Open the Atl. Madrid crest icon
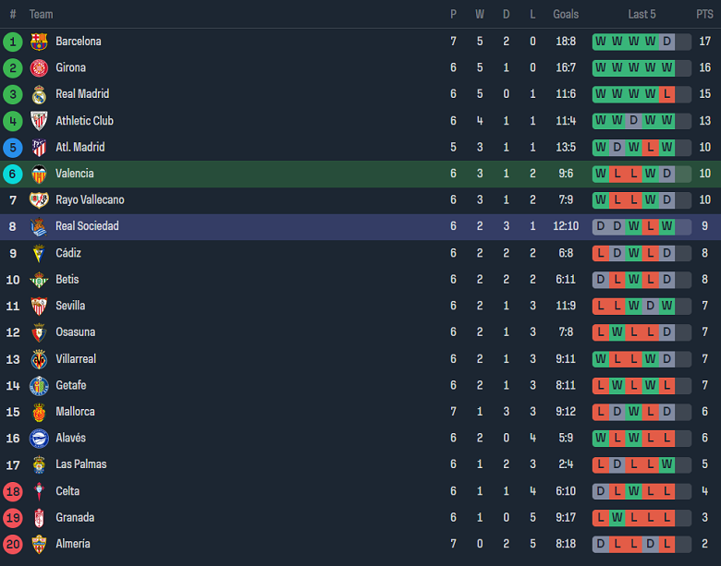721x566 pixels. pyautogui.click(x=39, y=147)
